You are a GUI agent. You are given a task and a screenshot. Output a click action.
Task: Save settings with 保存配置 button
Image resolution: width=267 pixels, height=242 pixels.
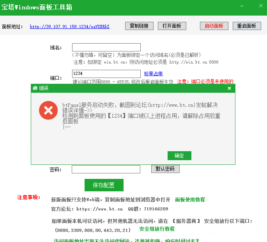point(104,185)
